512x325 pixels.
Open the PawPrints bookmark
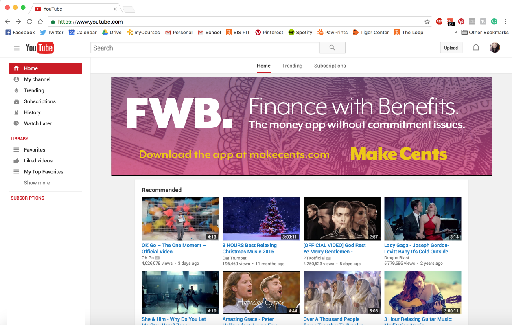[333, 32]
